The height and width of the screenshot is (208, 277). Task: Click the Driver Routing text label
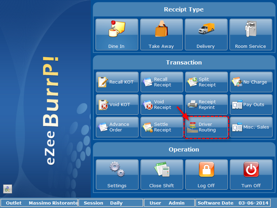coord(207,127)
